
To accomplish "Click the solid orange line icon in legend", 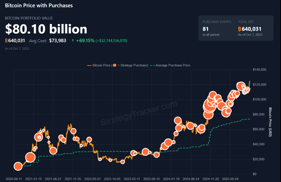I will click(89, 65).
